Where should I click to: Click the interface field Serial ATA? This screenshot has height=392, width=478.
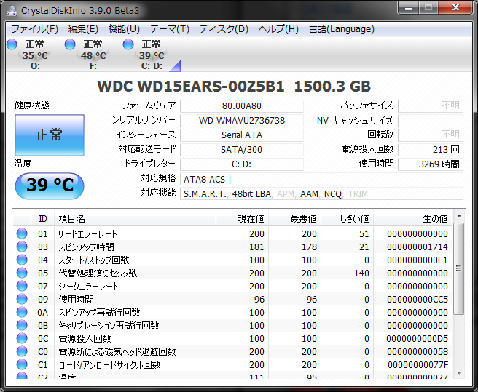[x=242, y=135]
